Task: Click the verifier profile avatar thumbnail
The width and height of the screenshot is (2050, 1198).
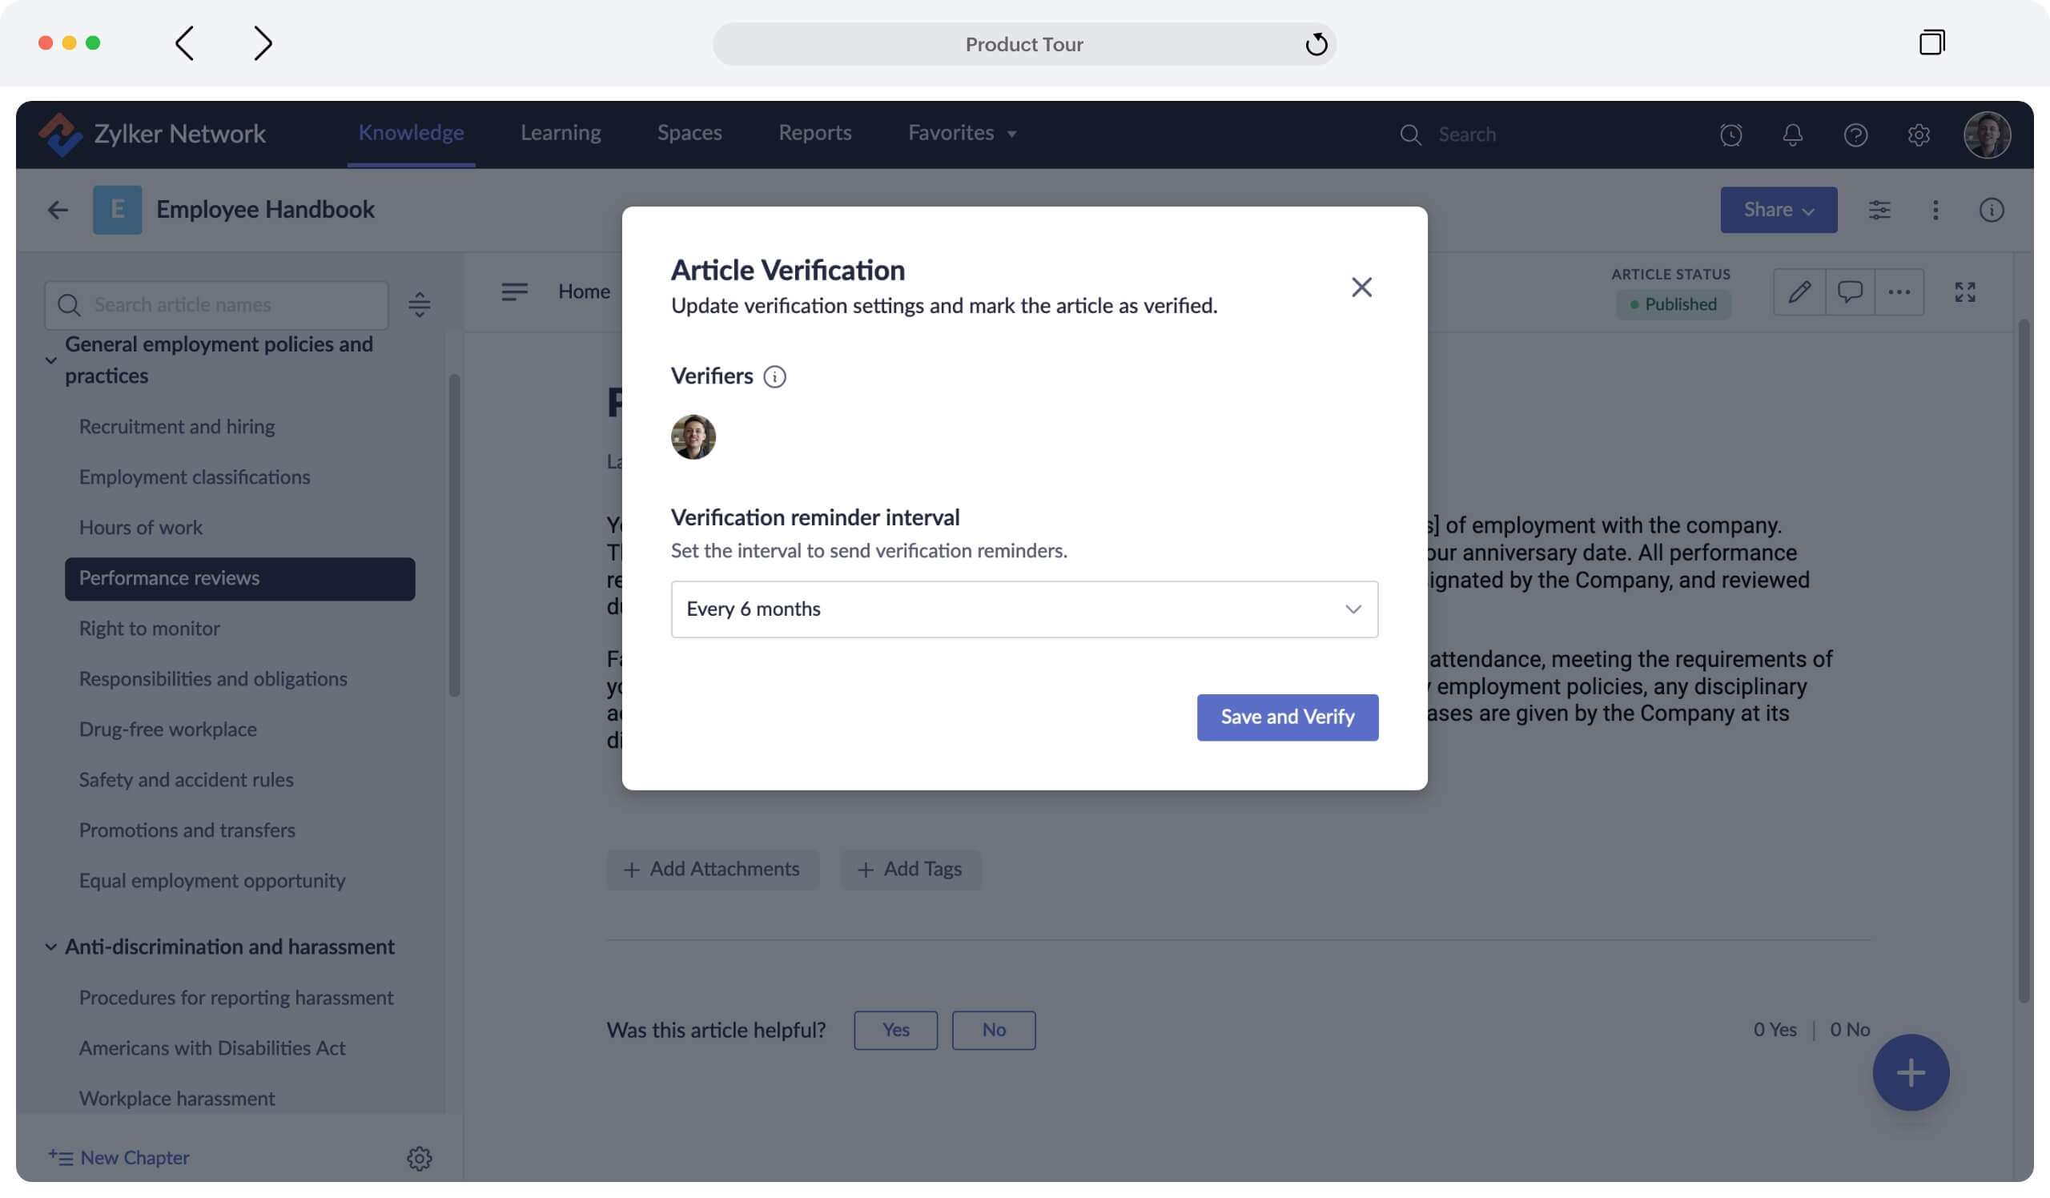Action: [693, 436]
